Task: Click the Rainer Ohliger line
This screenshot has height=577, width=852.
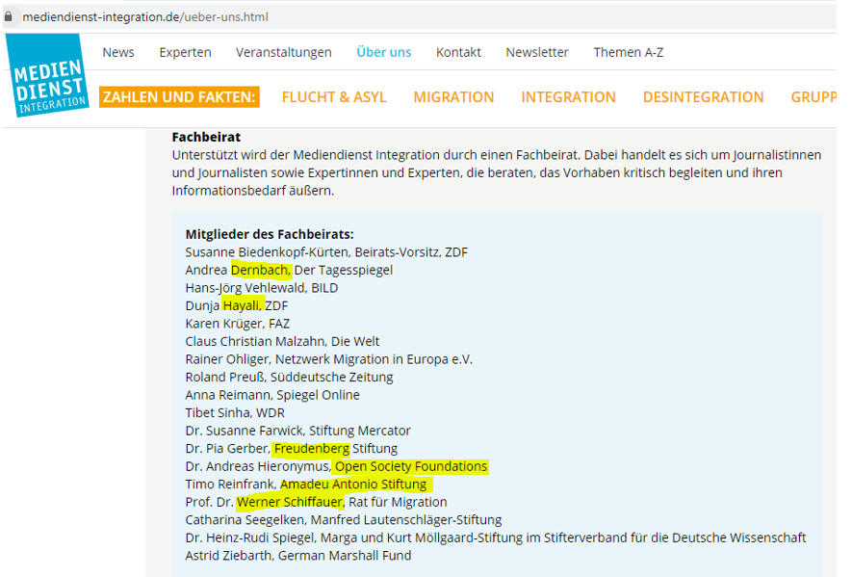Action: [328, 359]
